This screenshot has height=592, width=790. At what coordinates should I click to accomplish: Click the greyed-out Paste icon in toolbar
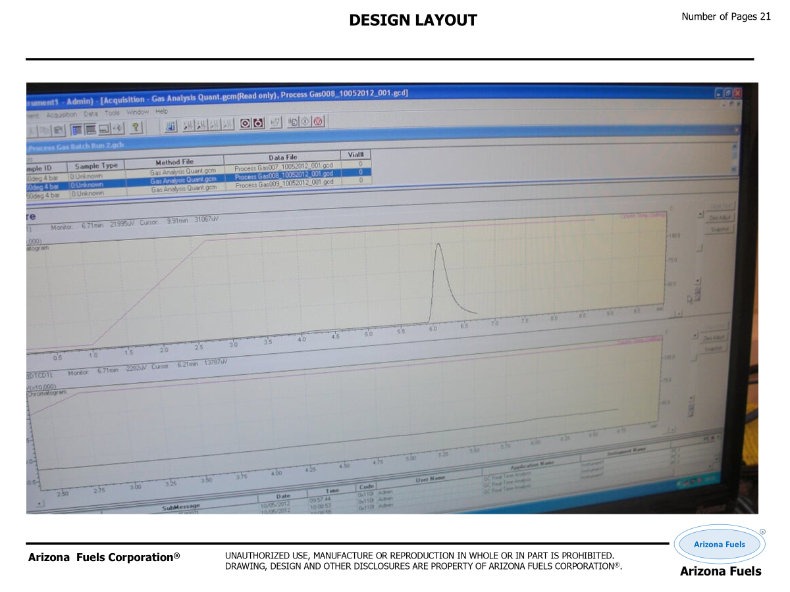pyautogui.click(x=58, y=130)
